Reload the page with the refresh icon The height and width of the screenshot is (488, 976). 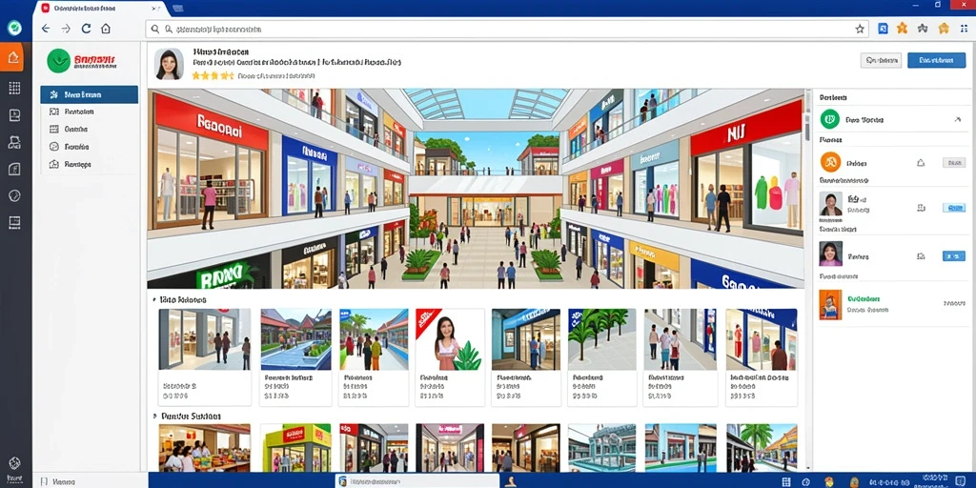point(86,29)
